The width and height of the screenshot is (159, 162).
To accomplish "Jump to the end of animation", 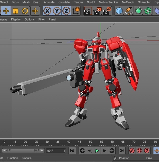I will tap(122, 151).
